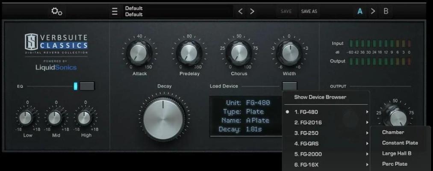Select 1. FG-480 device entry
The width and height of the screenshot is (433, 171).
327,112
